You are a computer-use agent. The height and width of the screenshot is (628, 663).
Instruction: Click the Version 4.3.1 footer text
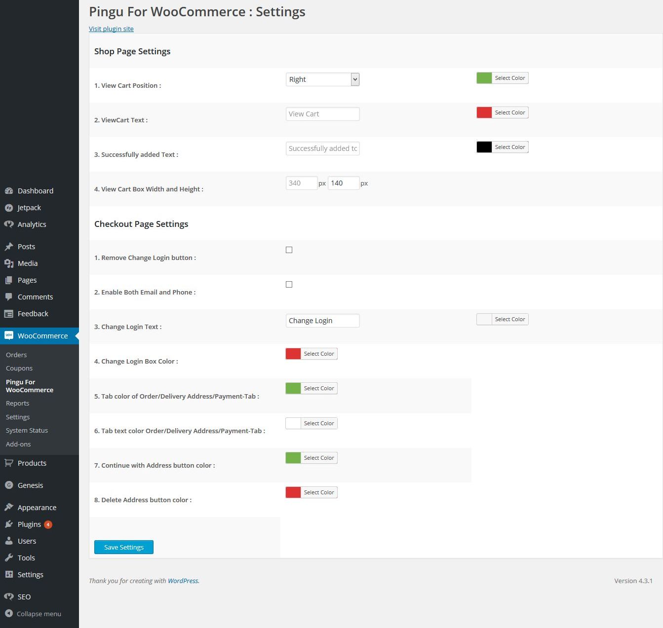point(633,581)
